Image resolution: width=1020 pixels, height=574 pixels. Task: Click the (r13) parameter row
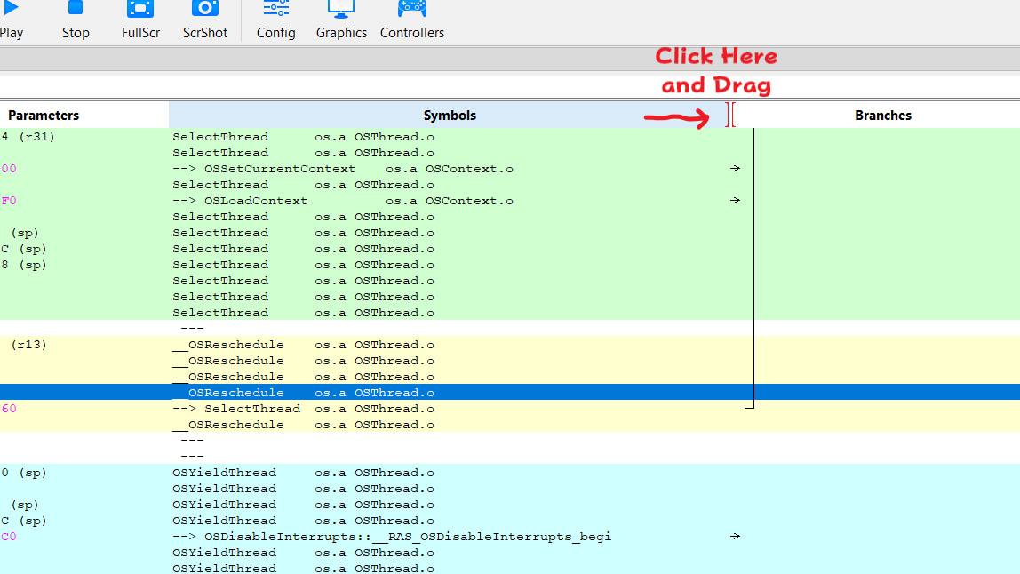pos(28,345)
